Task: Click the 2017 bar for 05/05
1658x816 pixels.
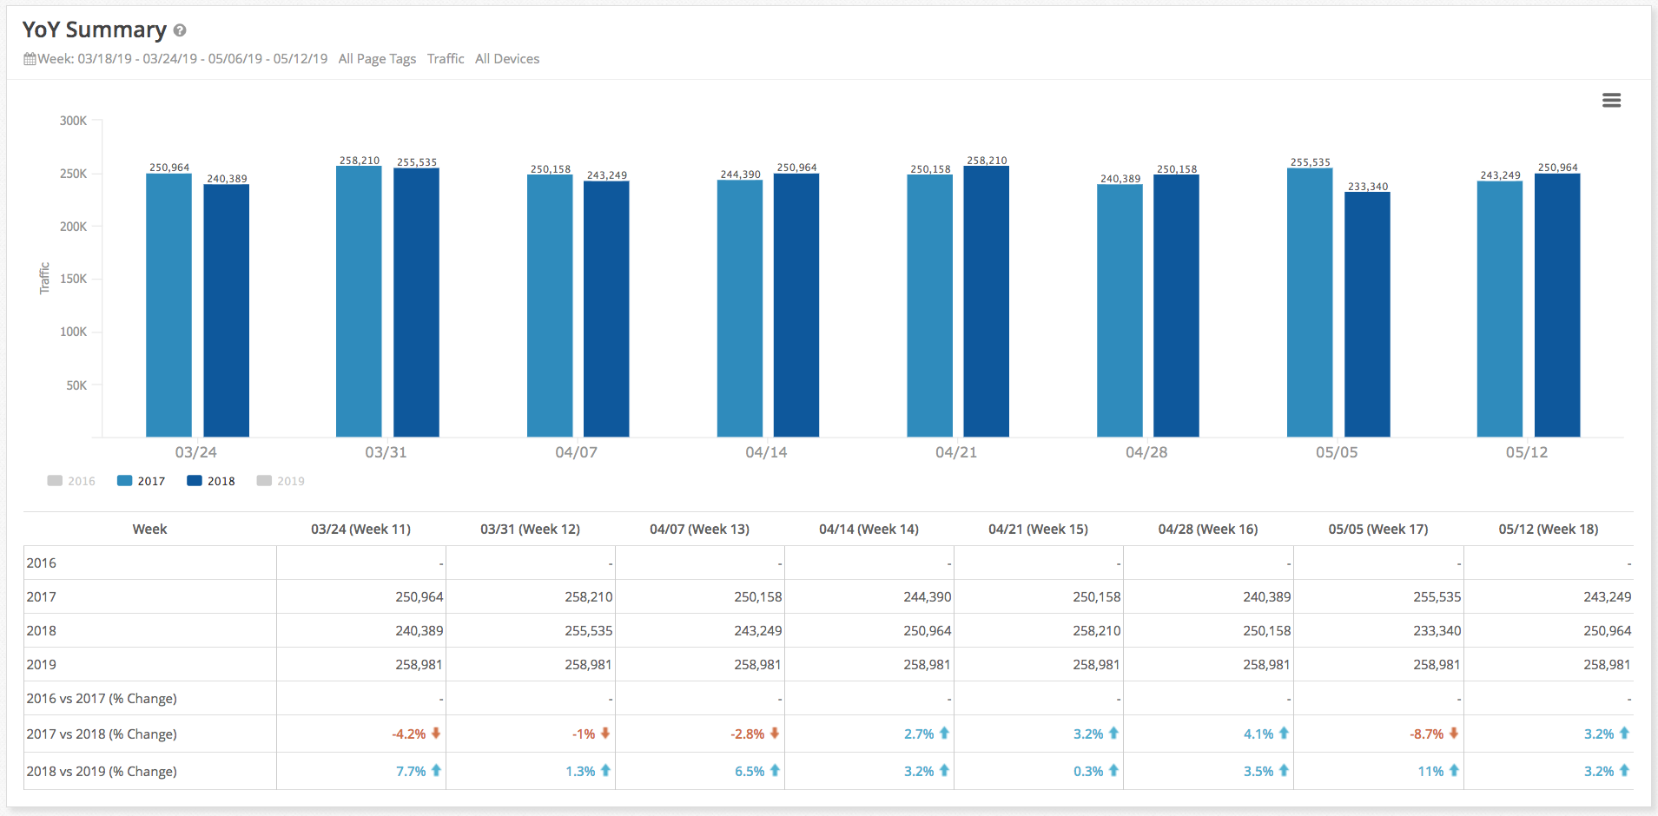Action: point(1310,302)
